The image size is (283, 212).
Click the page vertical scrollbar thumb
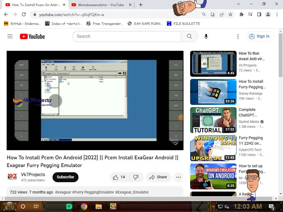coord(281,55)
